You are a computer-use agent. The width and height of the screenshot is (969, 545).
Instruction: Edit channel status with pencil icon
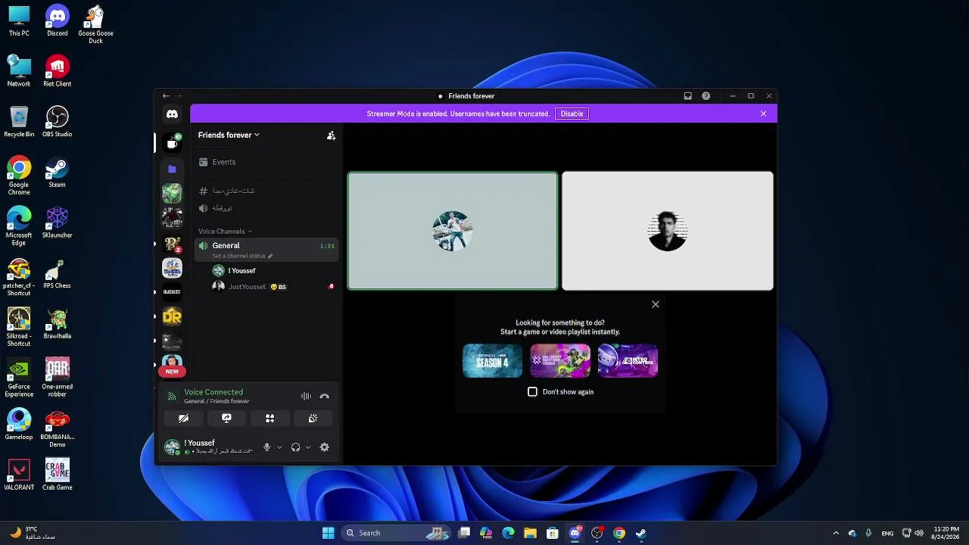[x=270, y=256]
